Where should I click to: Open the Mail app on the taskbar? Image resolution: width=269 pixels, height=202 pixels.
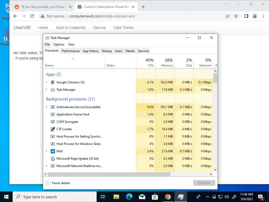pyautogui.click(x=142, y=197)
